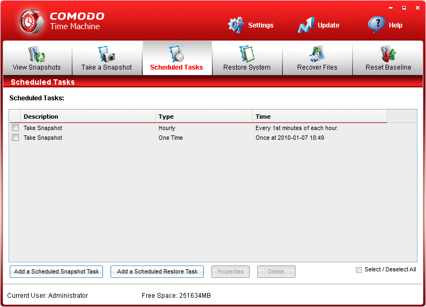Click the Take a Snapshot camera icon
Image resolution: width=426 pixels, height=307 pixels.
click(x=107, y=54)
